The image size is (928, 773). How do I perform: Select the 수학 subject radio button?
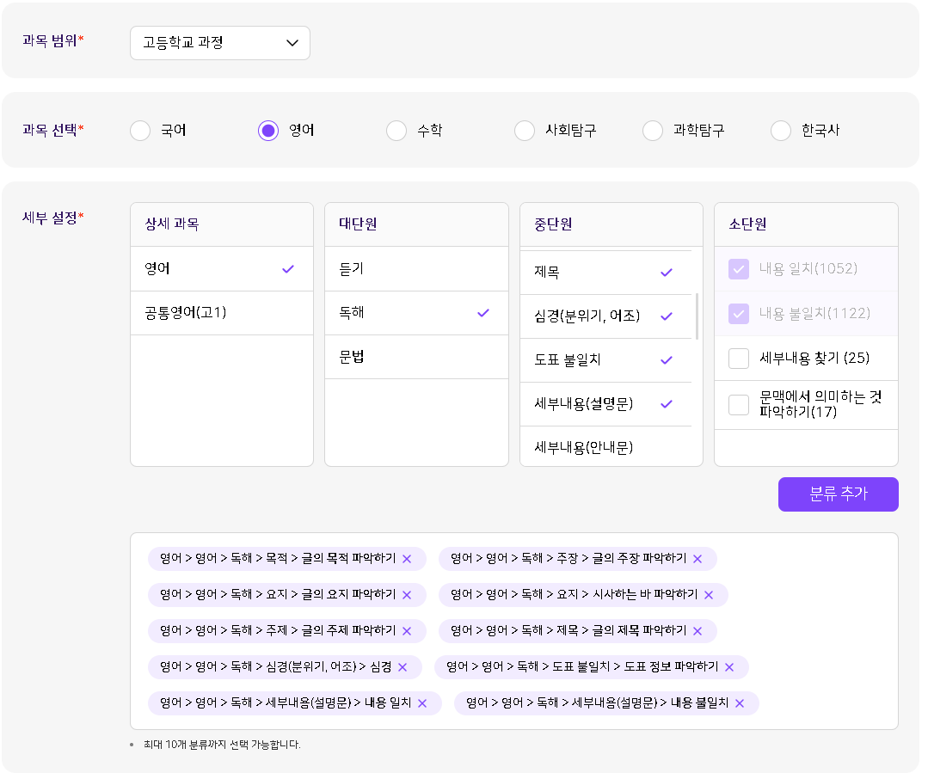point(396,131)
